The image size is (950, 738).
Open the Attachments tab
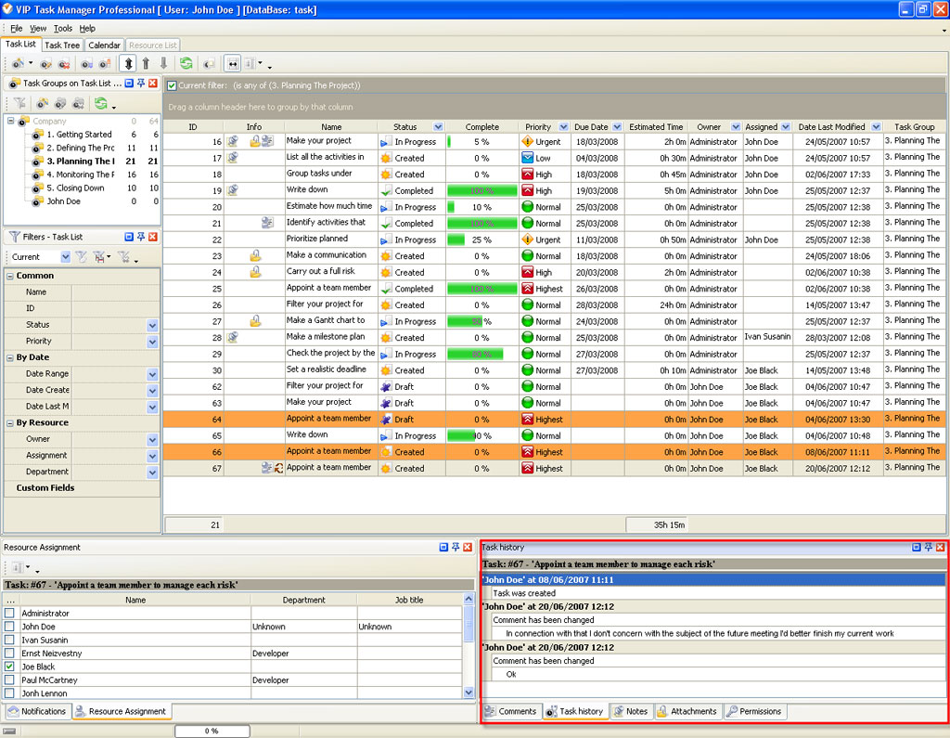tap(687, 712)
